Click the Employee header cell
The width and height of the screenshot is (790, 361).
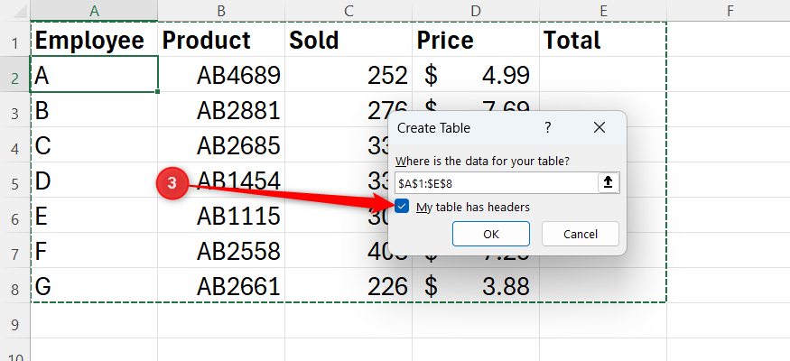[x=94, y=40]
